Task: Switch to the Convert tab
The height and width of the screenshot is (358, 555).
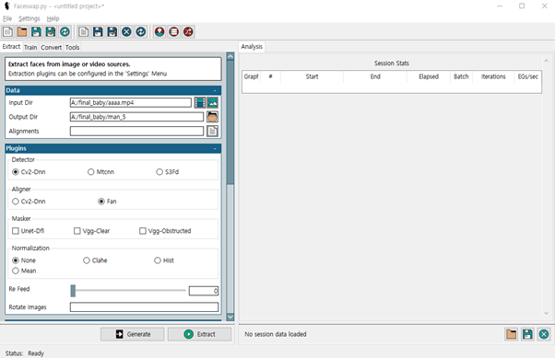Action: pos(52,47)
